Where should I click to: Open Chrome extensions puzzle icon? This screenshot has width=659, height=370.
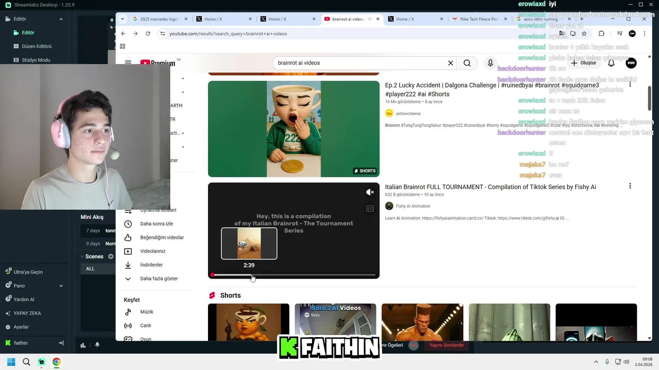point(601,33)
